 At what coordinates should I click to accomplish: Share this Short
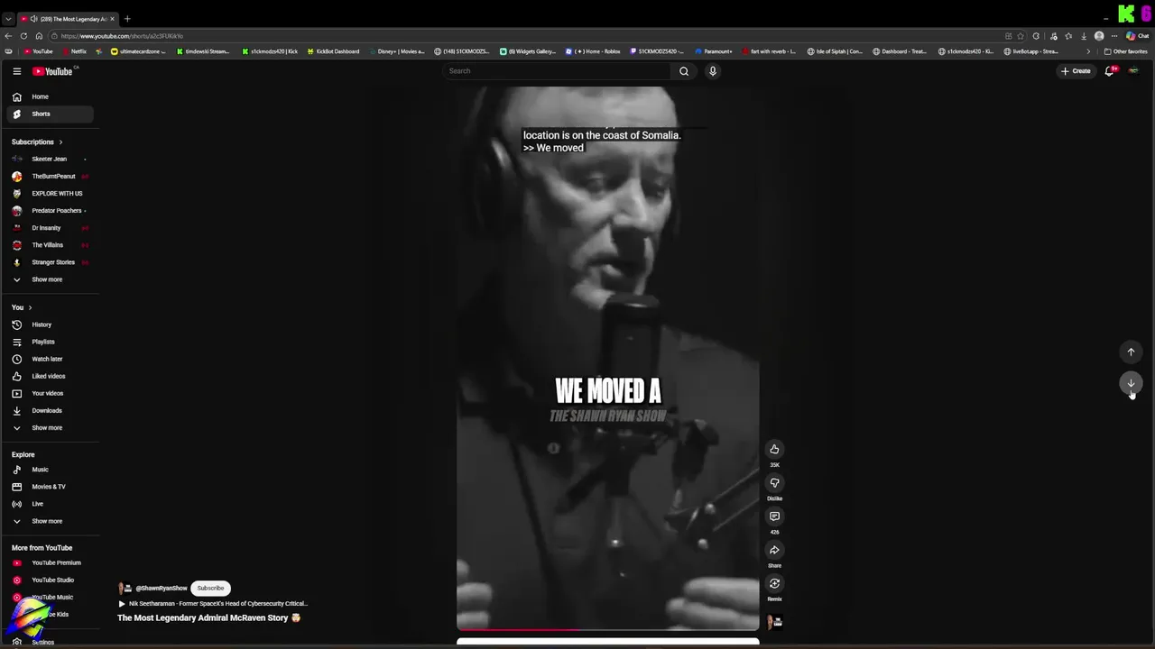pyautogui.click(x=774, y=550)
